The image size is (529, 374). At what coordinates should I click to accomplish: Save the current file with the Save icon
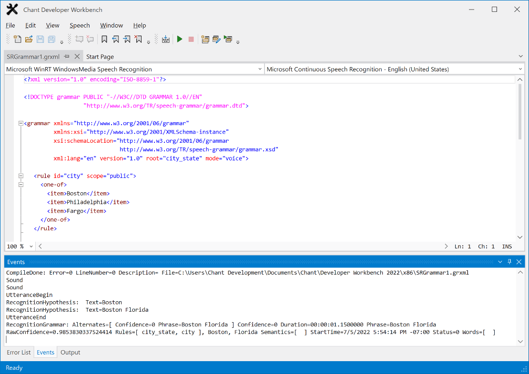tap(40, 39)
